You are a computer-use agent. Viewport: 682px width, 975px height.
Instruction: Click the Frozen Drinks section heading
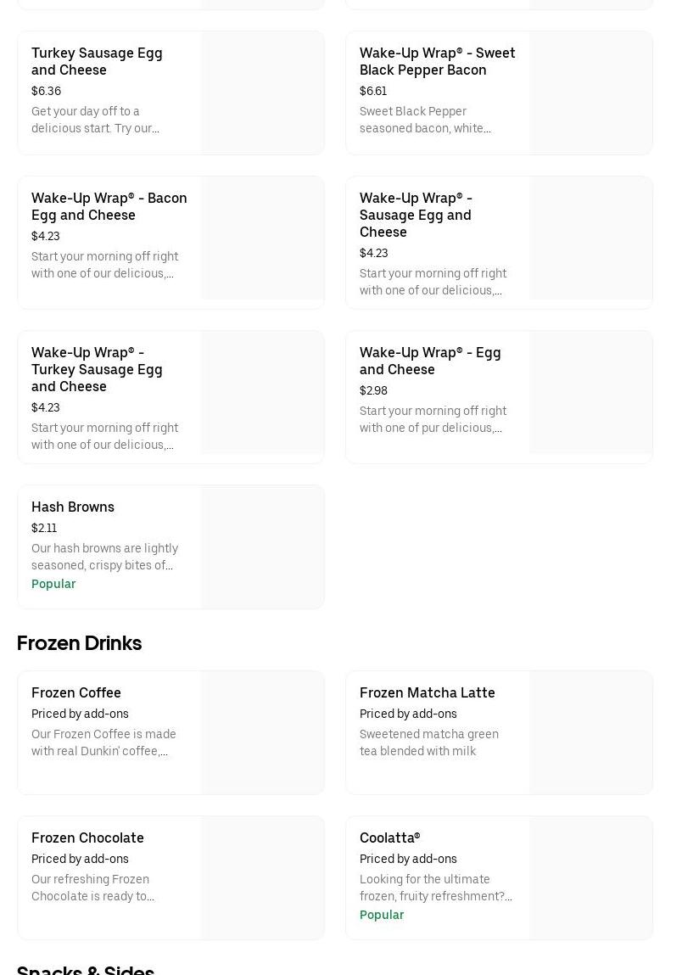(x=79, y=643)
